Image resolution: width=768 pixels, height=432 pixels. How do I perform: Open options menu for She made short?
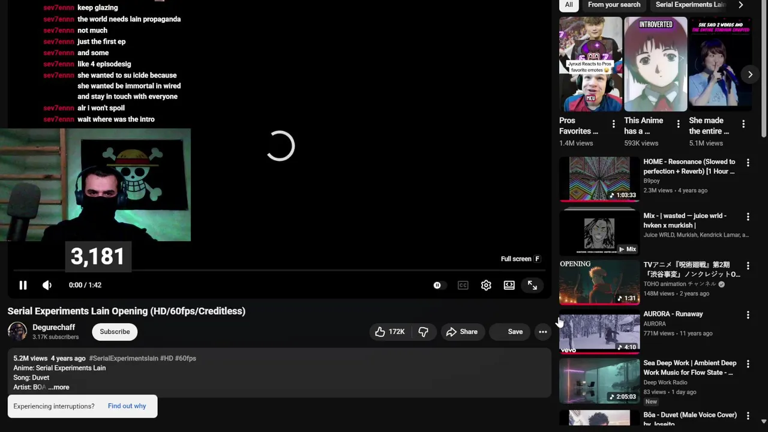743,124
